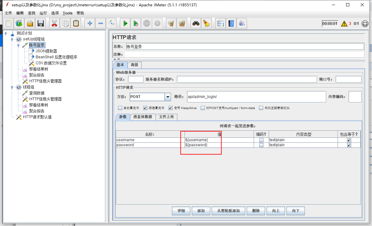
Task: Open the 运行 menu
Action: tap(43, 13)
